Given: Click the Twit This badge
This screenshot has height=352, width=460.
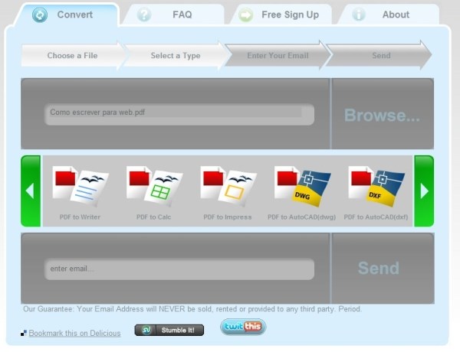Looking at the screenshot, I should coord(243,328).
